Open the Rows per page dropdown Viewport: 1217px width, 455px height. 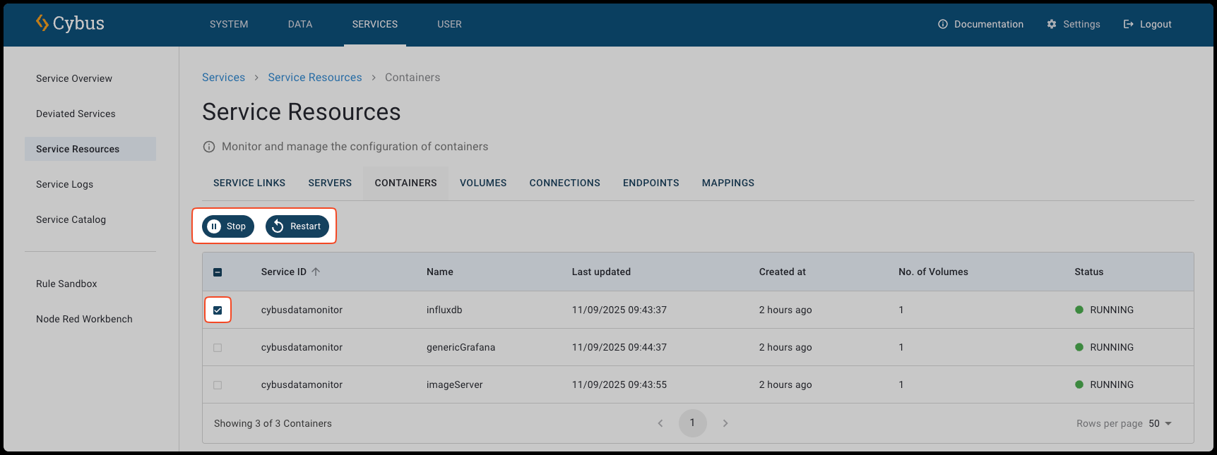click(x=1160, y=423)
